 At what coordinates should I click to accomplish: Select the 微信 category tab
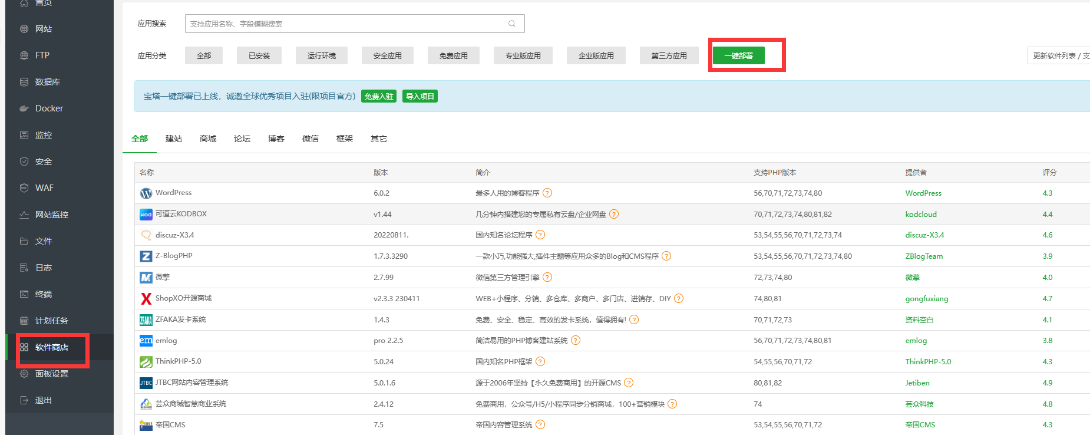[311, 139]
